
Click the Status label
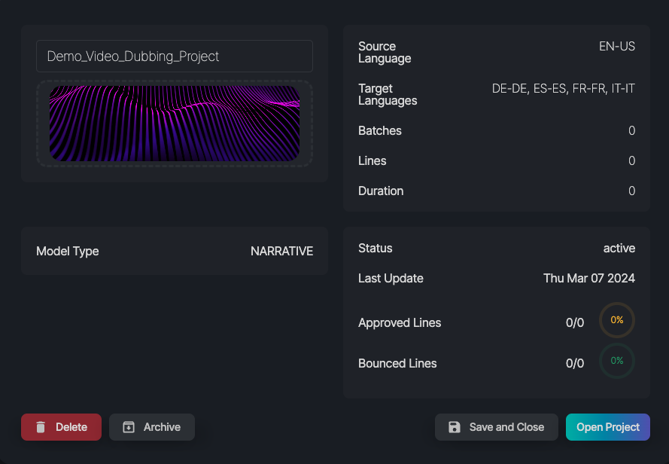[375, 248]
